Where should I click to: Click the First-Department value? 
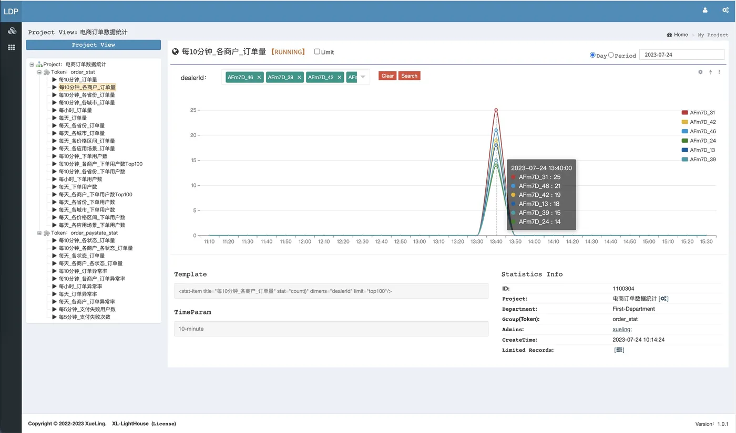click(x=634, y=309)
